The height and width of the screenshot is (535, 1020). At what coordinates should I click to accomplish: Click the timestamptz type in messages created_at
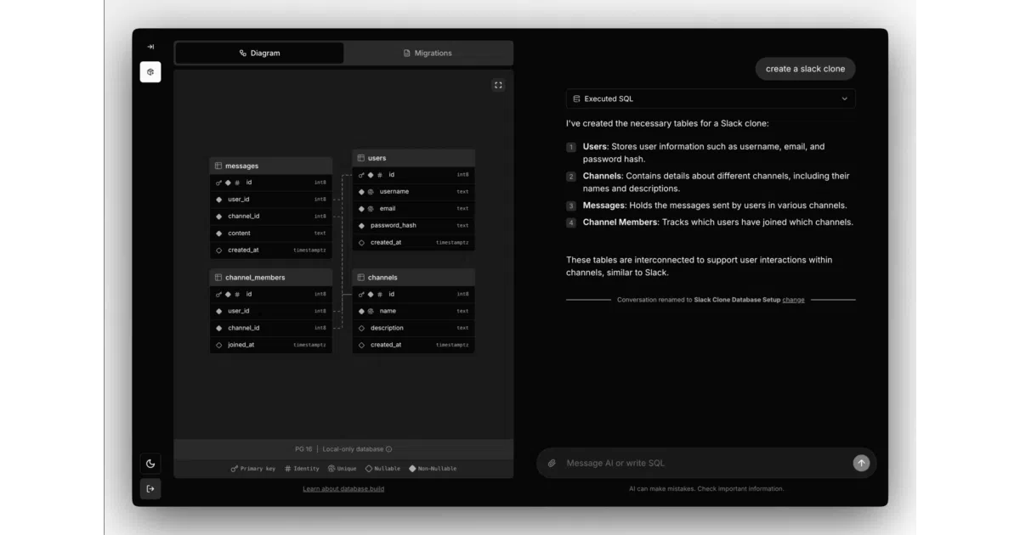(309, 251)
